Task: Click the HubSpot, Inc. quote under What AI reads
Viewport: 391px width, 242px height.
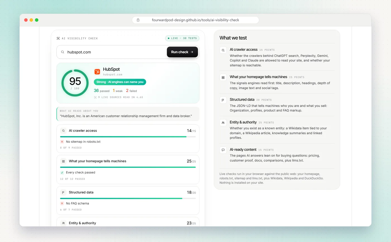Action: [x=126, y=116]
